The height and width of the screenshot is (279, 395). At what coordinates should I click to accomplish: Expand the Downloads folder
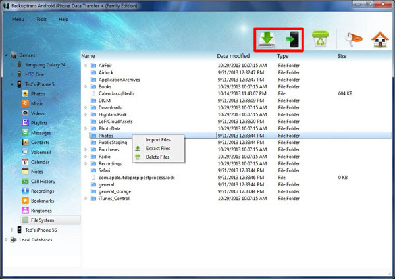(86, 107)
